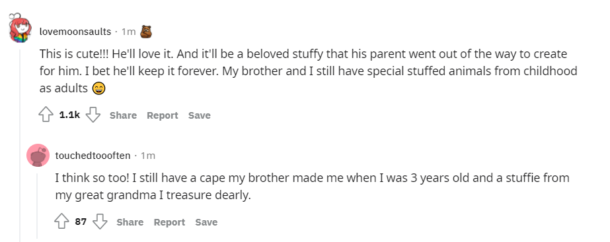Upvote touchedtoooften's reply
The image size is (610, 242).
[61, 222]
